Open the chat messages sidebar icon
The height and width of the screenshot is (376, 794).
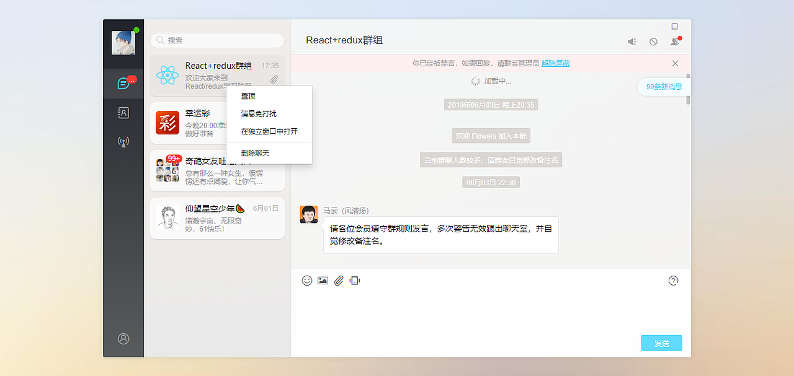tap(123, 83)
